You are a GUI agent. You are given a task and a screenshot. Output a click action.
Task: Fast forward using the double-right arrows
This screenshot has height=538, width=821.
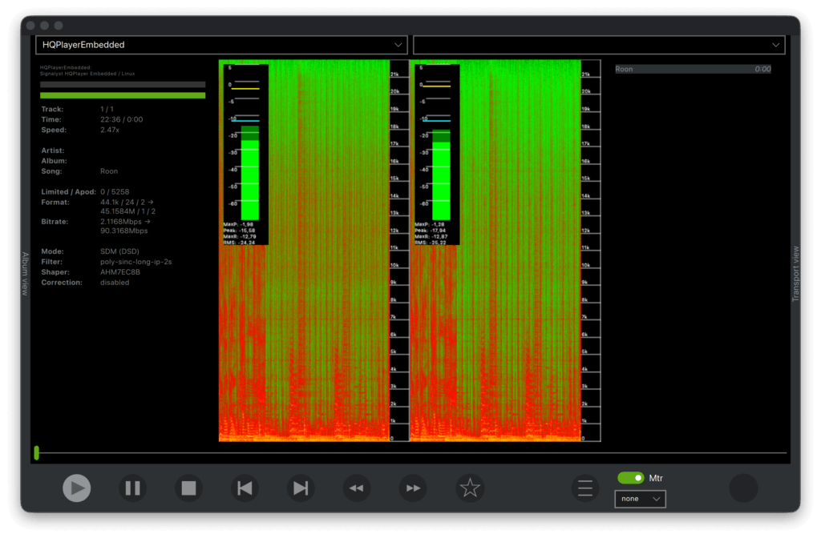coord(413,488)
